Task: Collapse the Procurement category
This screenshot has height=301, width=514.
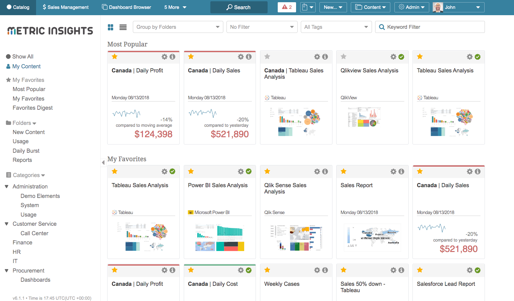Action: (7, 271)
